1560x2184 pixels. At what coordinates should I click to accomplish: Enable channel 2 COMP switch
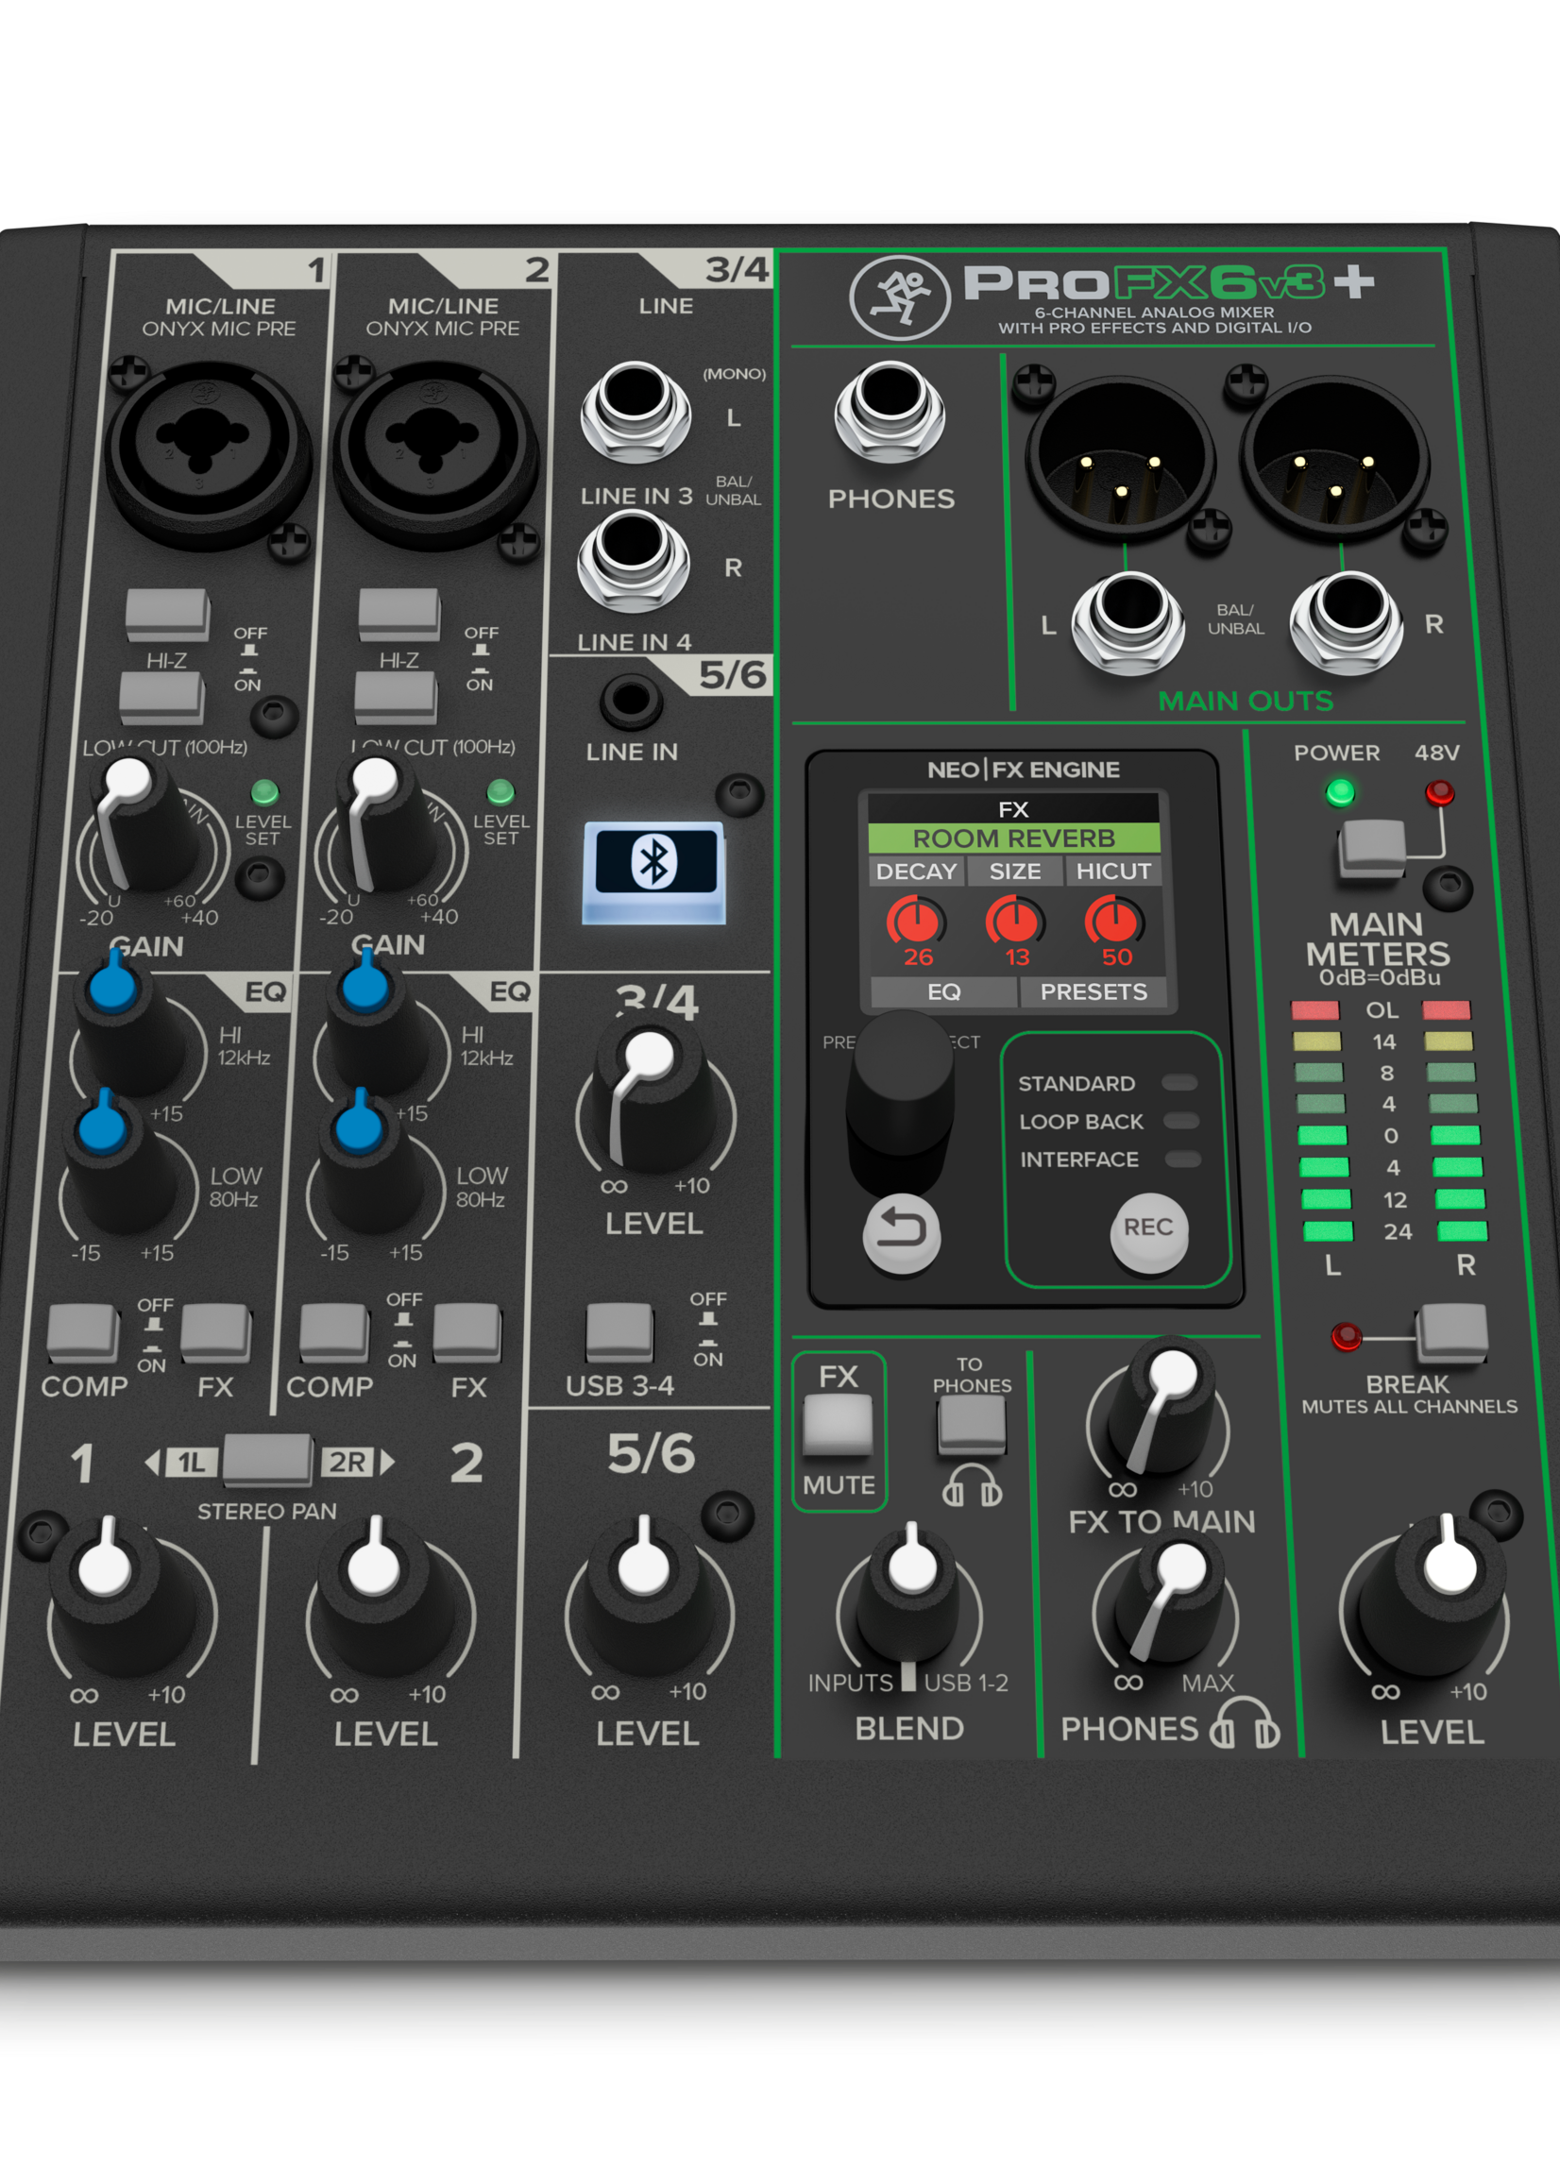[x=334, y=1333]
